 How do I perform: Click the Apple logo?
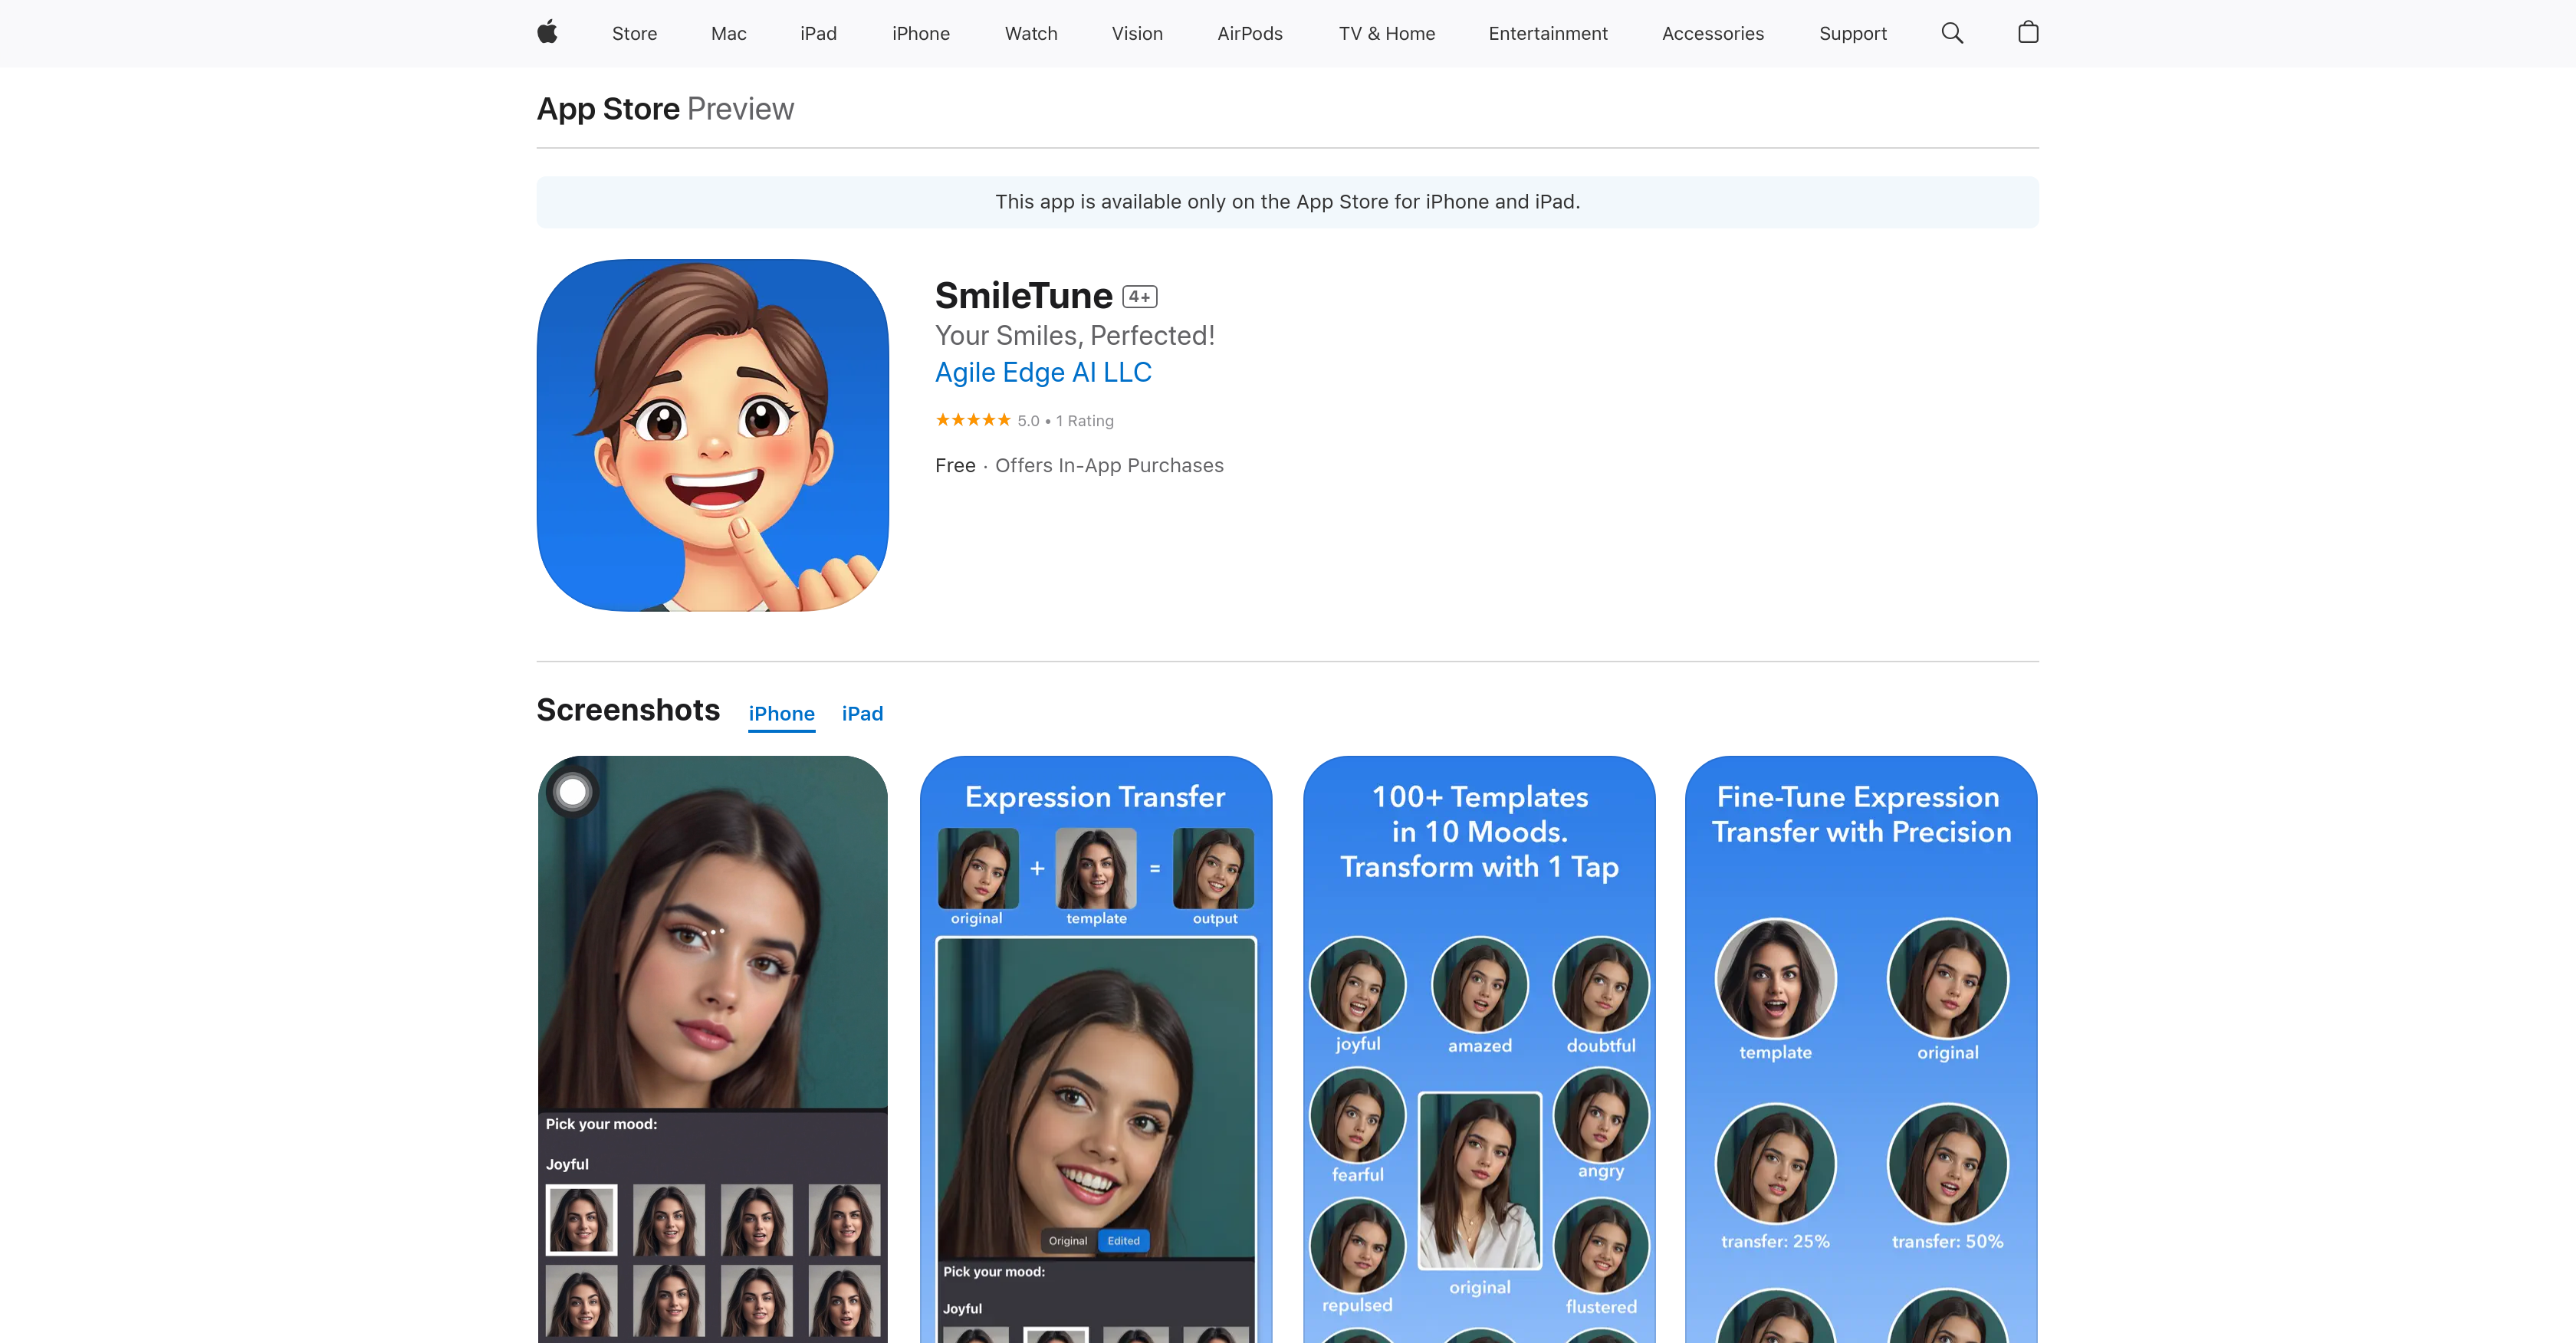(547, 33)
